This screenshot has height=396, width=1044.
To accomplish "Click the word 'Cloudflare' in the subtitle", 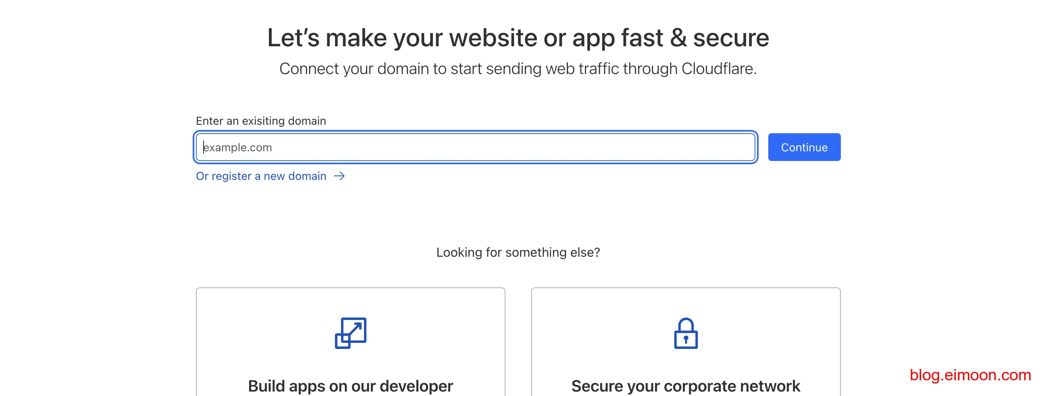I will point(718,69).
